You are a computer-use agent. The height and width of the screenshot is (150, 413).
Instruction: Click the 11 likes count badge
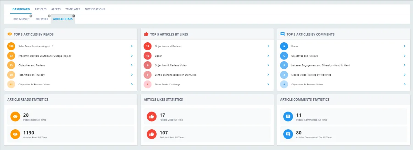pyautogui.click(x=148, y=46)
